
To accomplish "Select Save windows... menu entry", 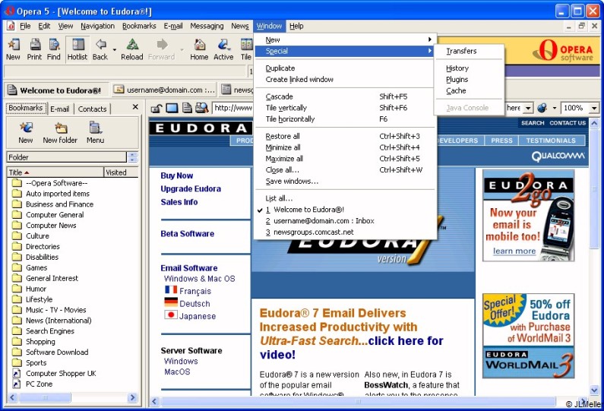I will [x=345, y=182].
